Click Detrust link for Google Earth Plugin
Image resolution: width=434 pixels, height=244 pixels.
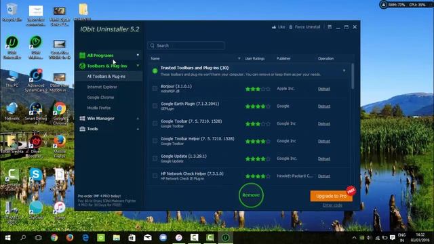(324, 106)
